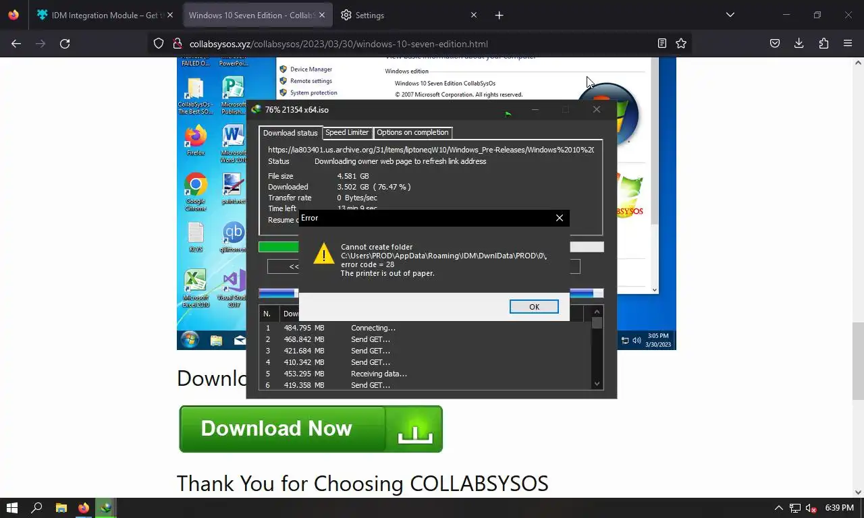Screen dimensions: 864x518
Task: Open File Explorer from the taskbar
Action: [61, 508]
